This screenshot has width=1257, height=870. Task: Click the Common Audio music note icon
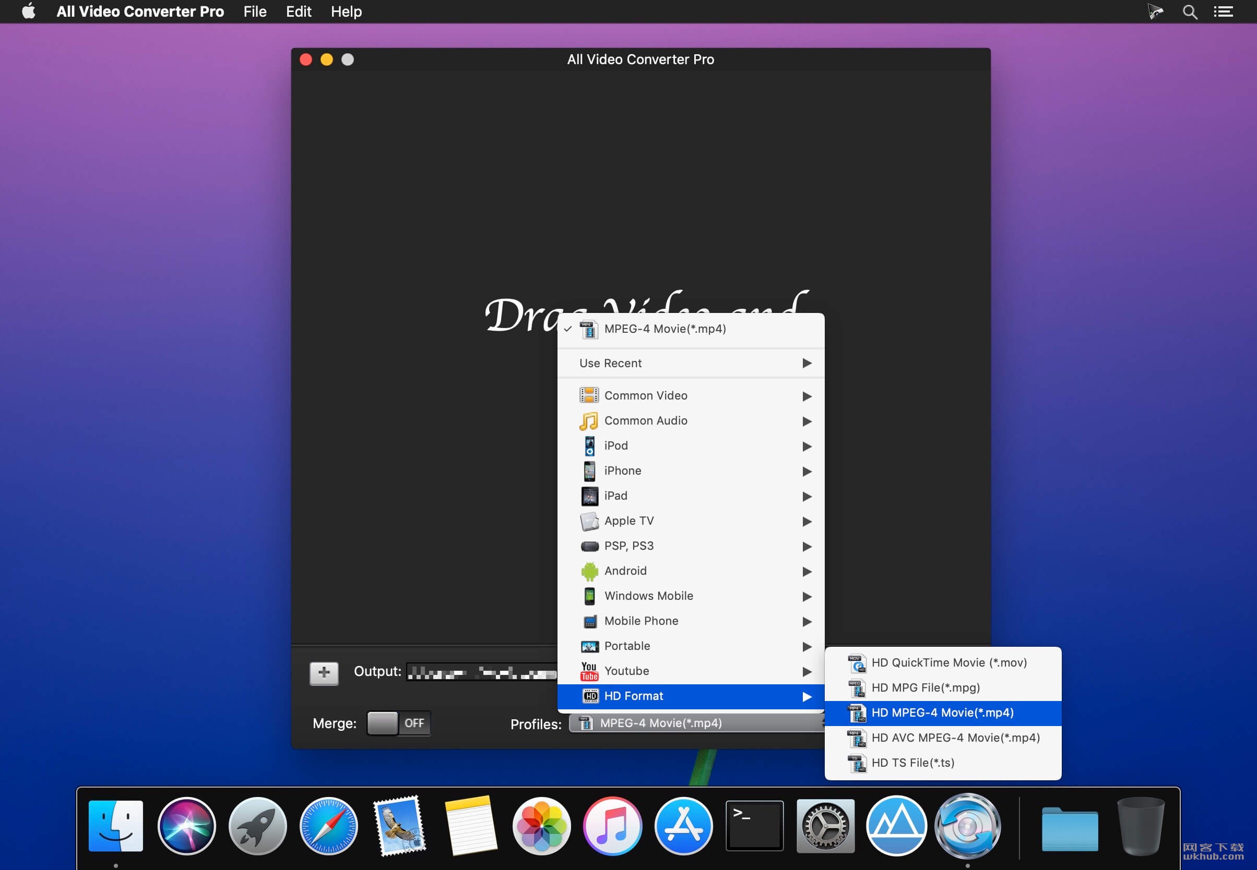(x=589, y=420)
